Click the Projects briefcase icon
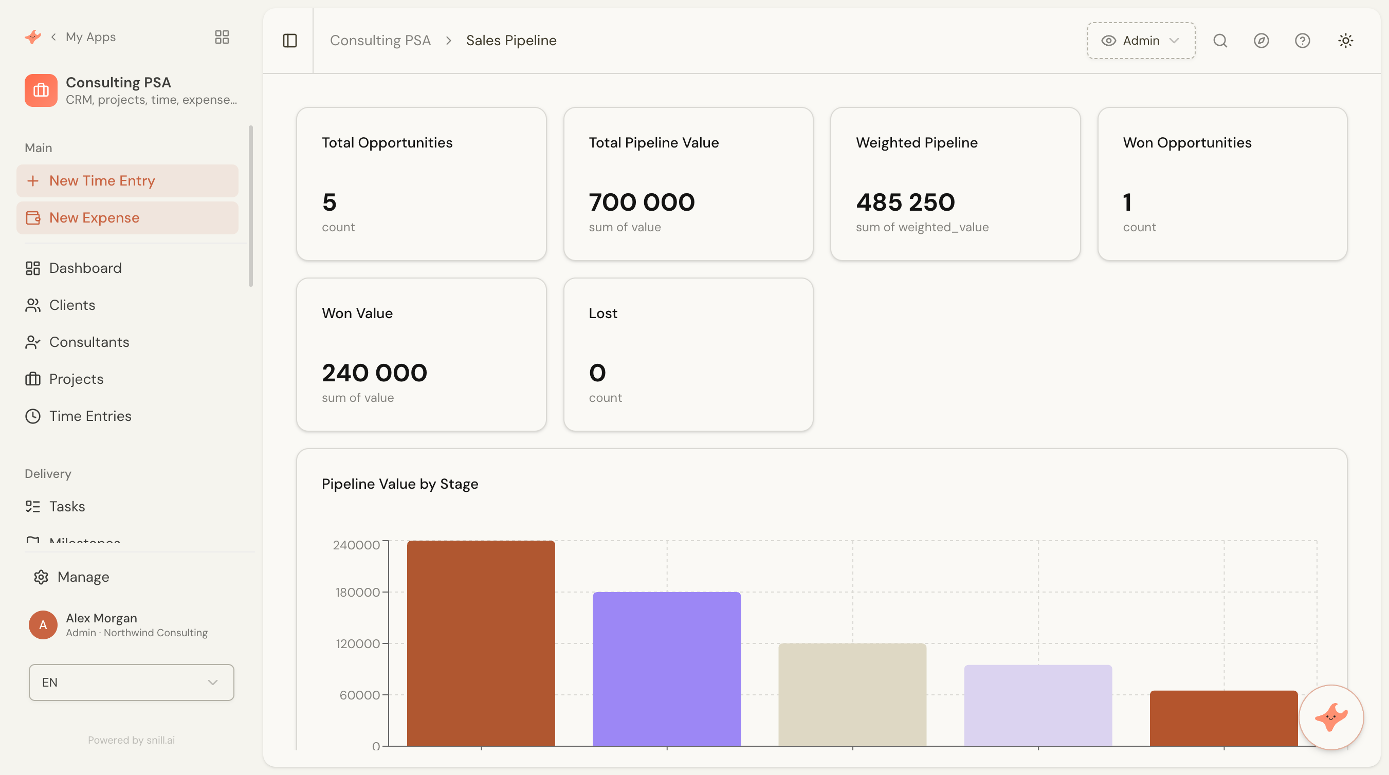Screen dimensions: 1389x775 click(33, 379)
